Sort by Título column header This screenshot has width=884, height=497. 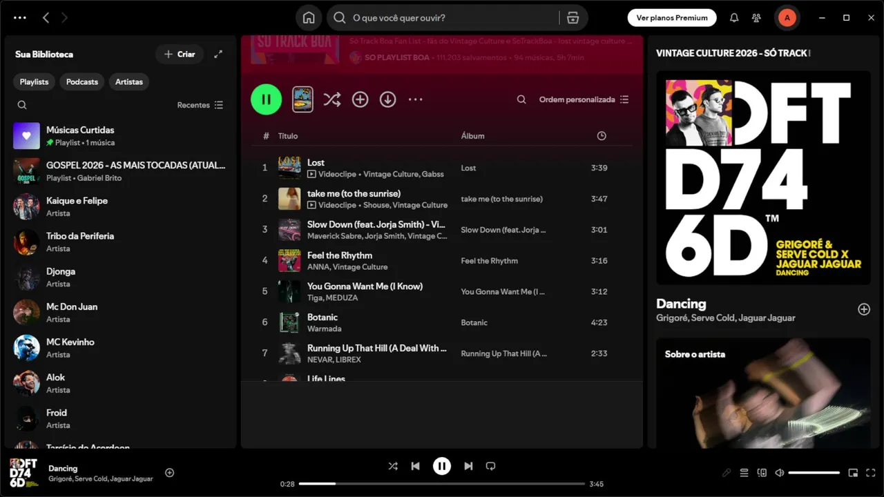pyautogui.click(x=288, y=136)
